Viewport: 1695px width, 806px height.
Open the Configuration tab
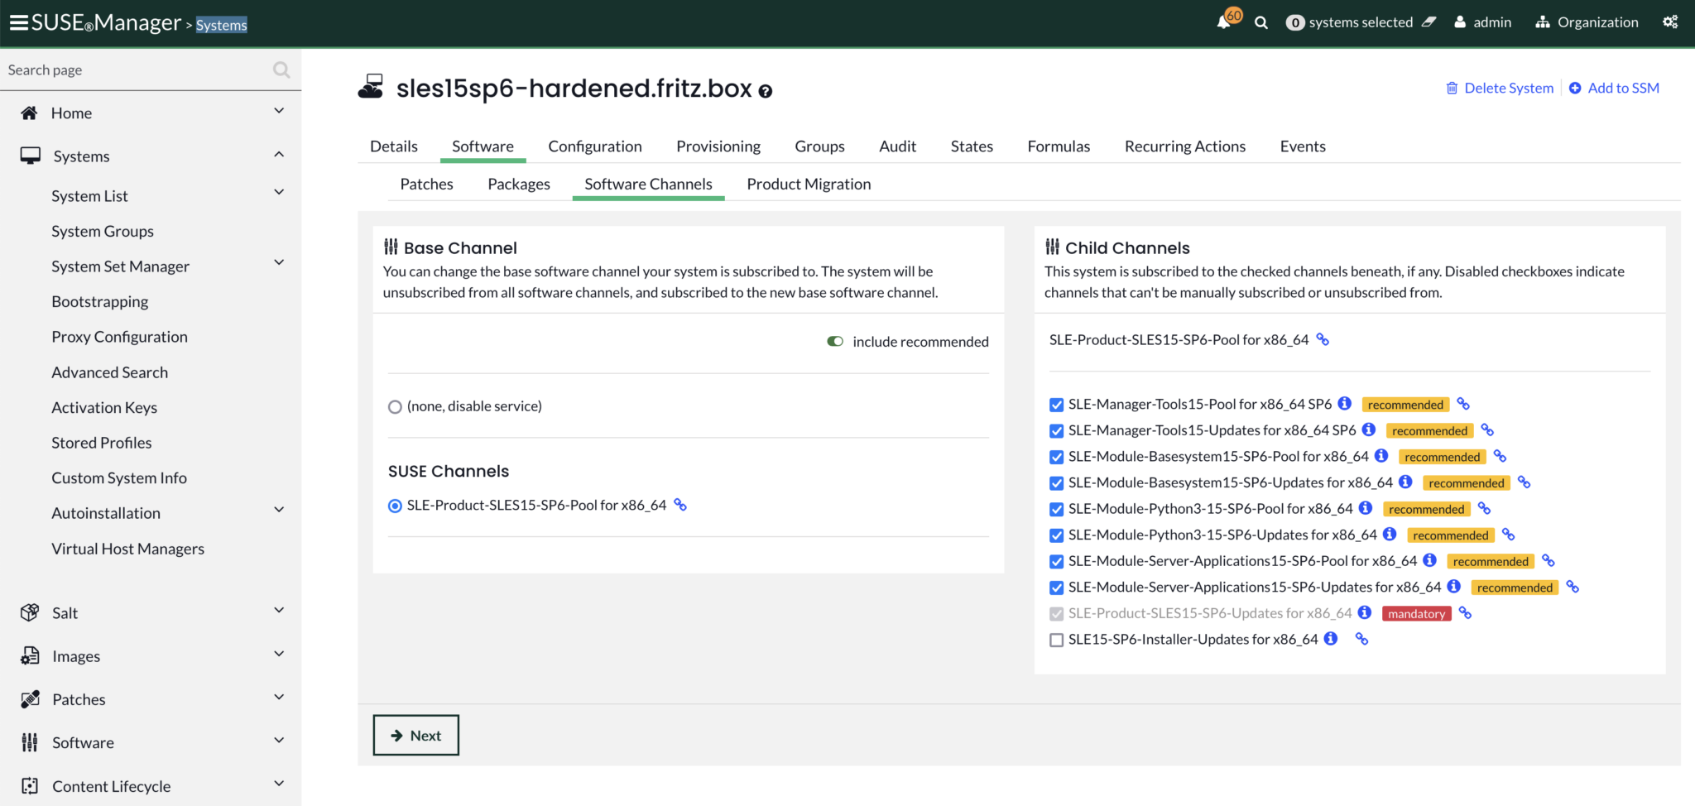(594, 146)
